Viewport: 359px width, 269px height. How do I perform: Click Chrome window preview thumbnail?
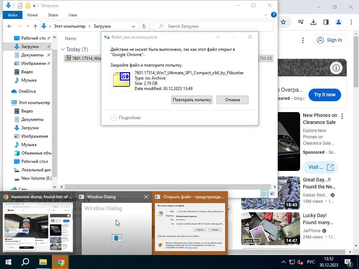38,227
